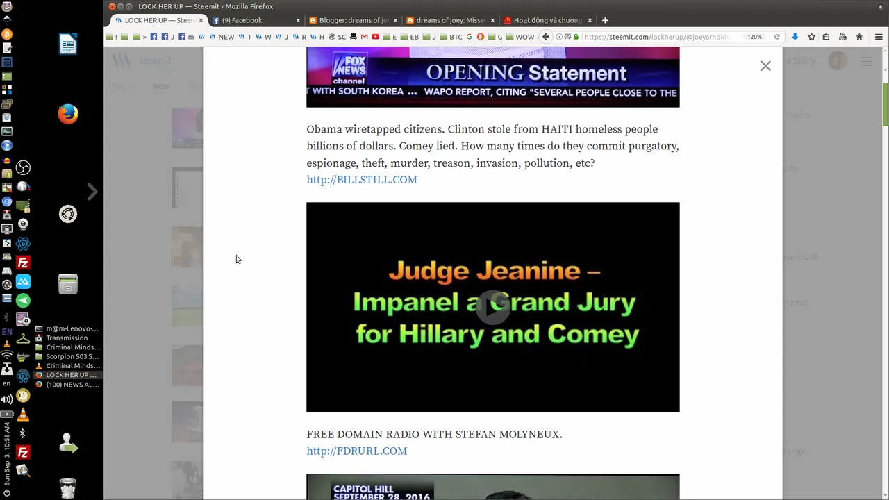Viewport: 889px width, 500px height.
Task: Switch to the Transmission window entry
Action: [67, 338]
